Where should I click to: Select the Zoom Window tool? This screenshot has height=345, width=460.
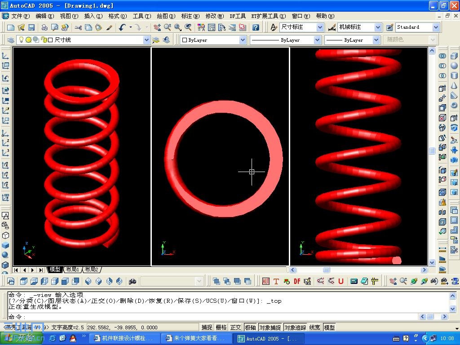178,27
